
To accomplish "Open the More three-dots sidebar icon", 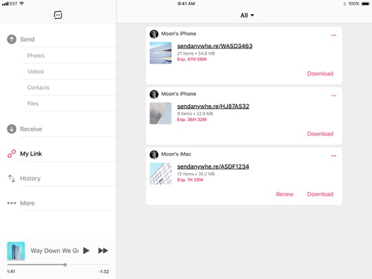I will (x=11, y=203).
